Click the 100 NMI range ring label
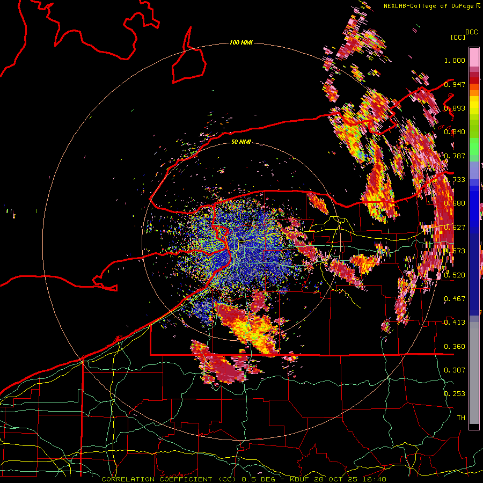This screenshot has width=483, height=483. pyautogui.click(x=241, y=42)
